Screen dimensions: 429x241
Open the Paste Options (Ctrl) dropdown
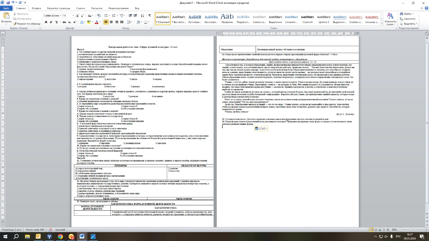[261, 128]
